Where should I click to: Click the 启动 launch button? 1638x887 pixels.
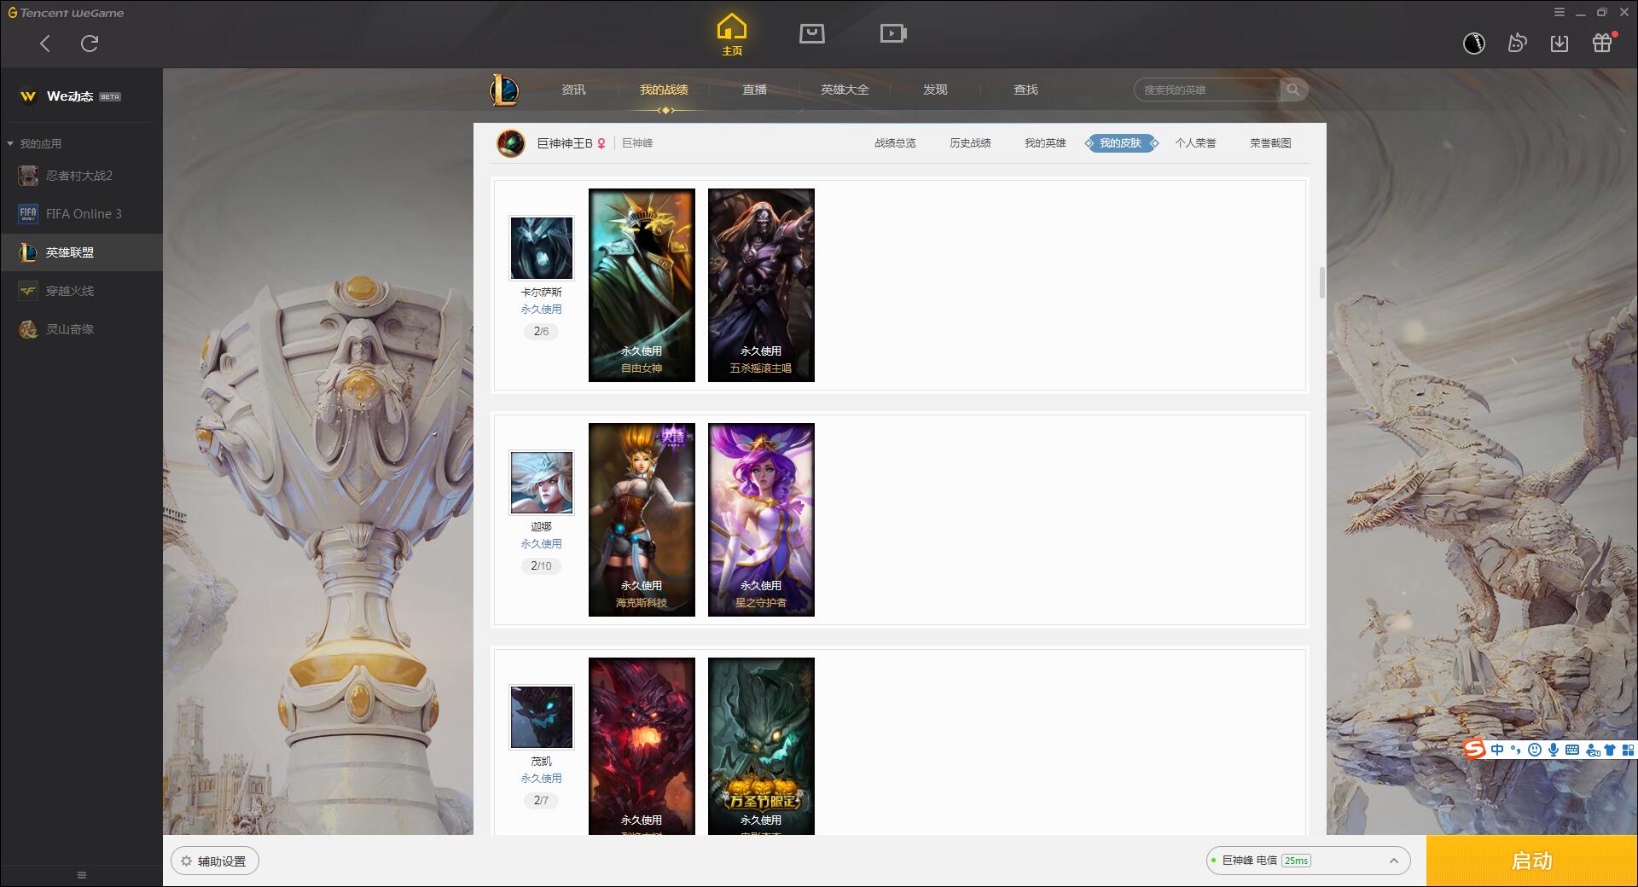pyautogui.click(x=1531, y=861)
